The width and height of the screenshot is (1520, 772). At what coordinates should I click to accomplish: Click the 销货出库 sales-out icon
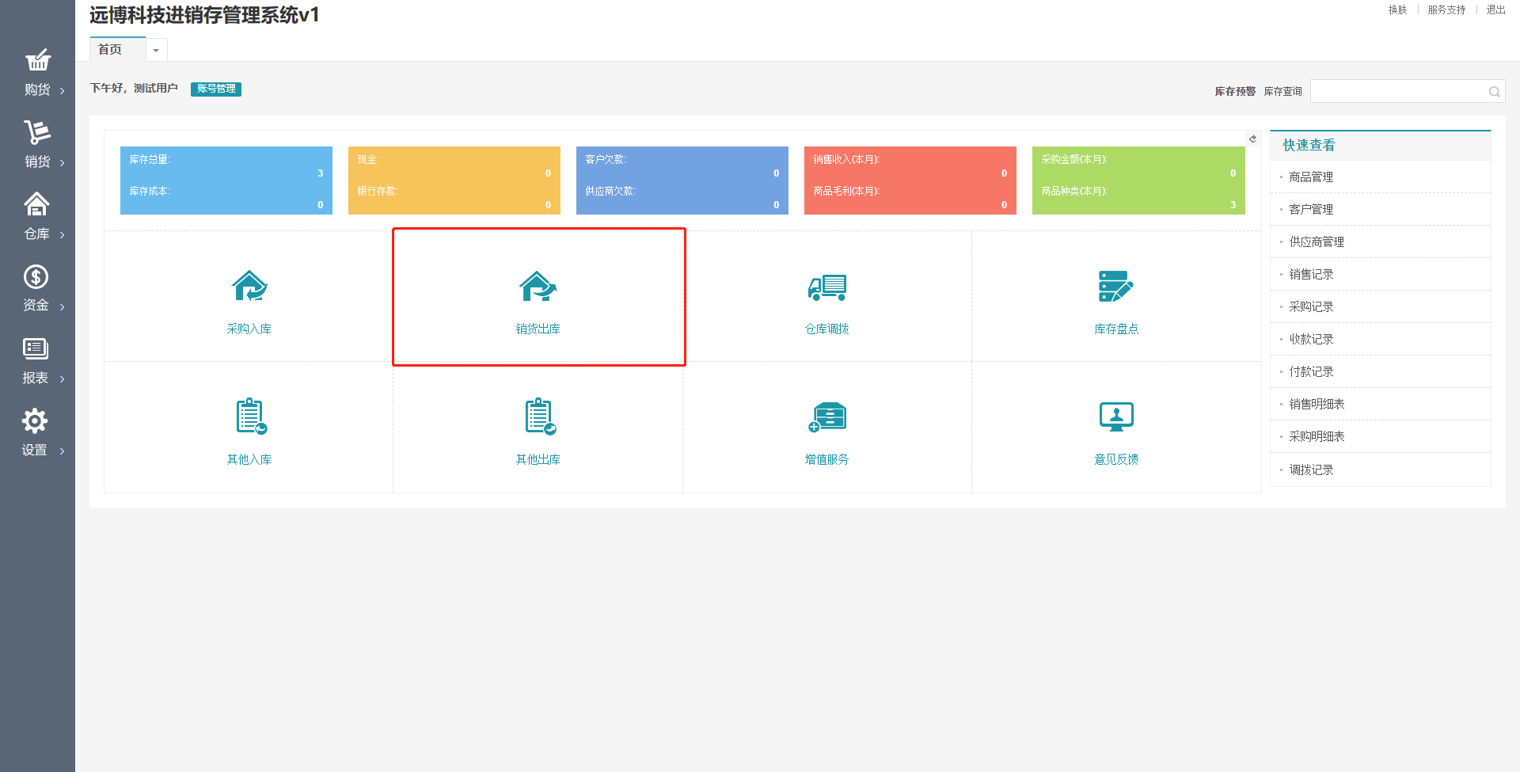click(538, 287)
